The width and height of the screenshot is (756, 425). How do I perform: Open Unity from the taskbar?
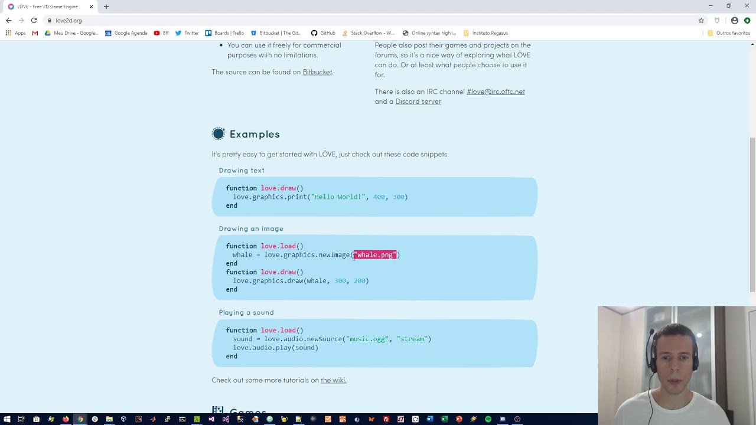coord(123,419)
